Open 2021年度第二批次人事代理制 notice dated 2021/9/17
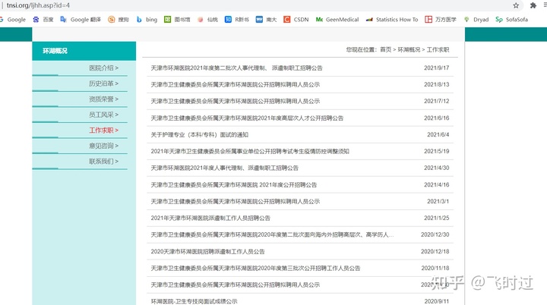Viewport: 547px width, 305px height. [236, 68]
